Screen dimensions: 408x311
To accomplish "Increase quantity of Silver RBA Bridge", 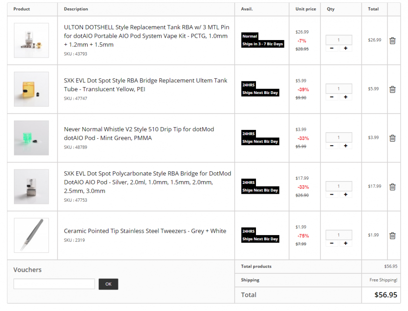I will [x=346, y=195].
